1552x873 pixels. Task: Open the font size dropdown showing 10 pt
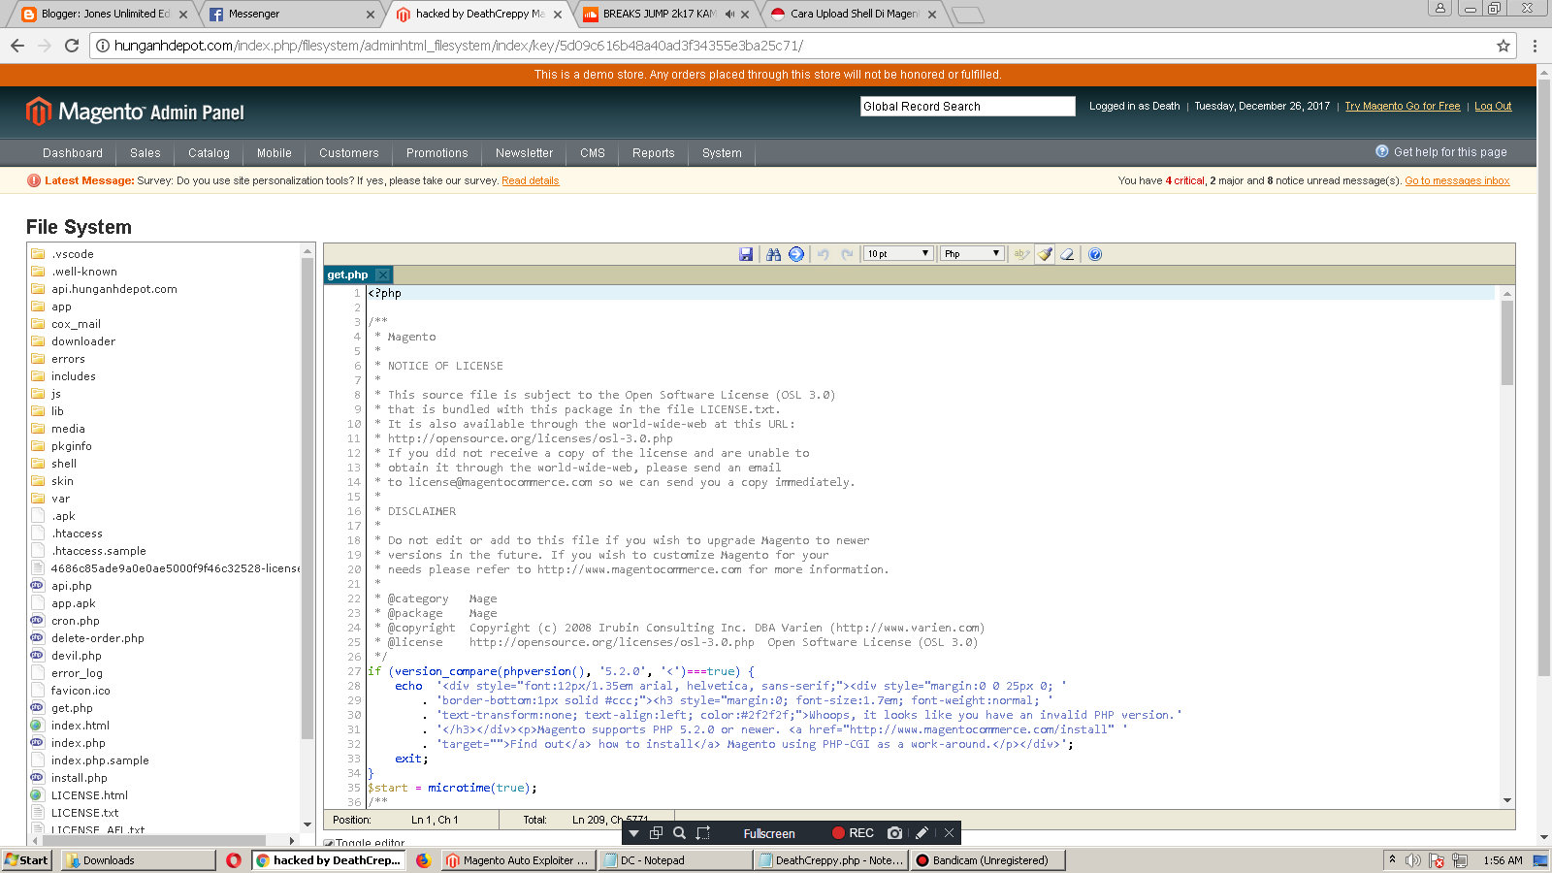pos(897,252)
